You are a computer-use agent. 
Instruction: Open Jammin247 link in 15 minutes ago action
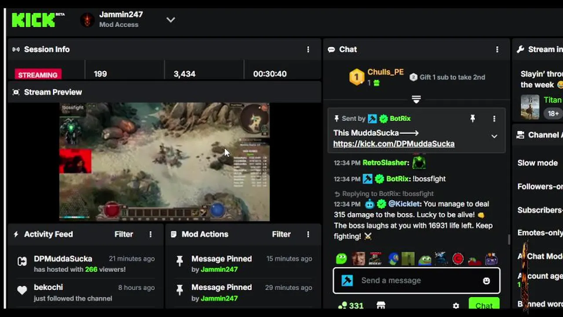click(x=219, y=269)
